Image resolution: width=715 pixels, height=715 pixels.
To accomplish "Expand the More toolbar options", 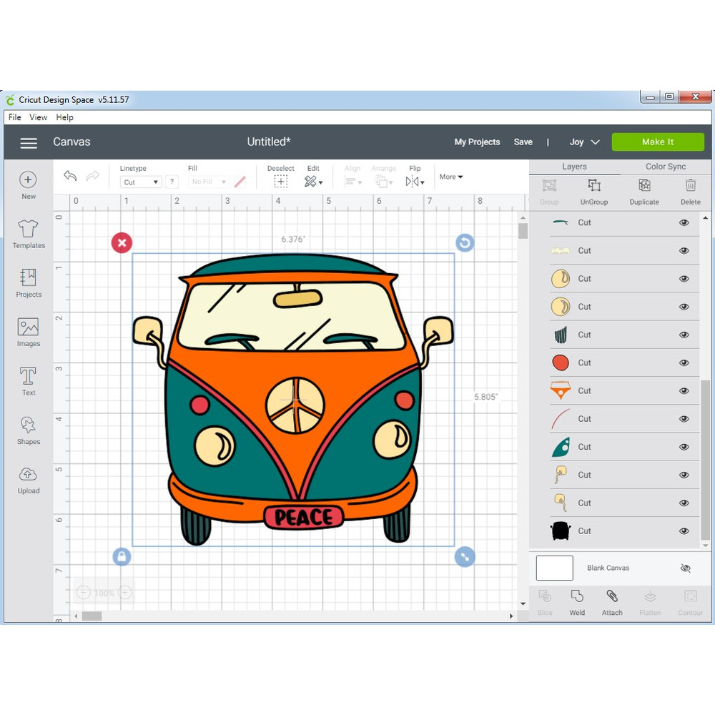I will click(x=450, y=177).
